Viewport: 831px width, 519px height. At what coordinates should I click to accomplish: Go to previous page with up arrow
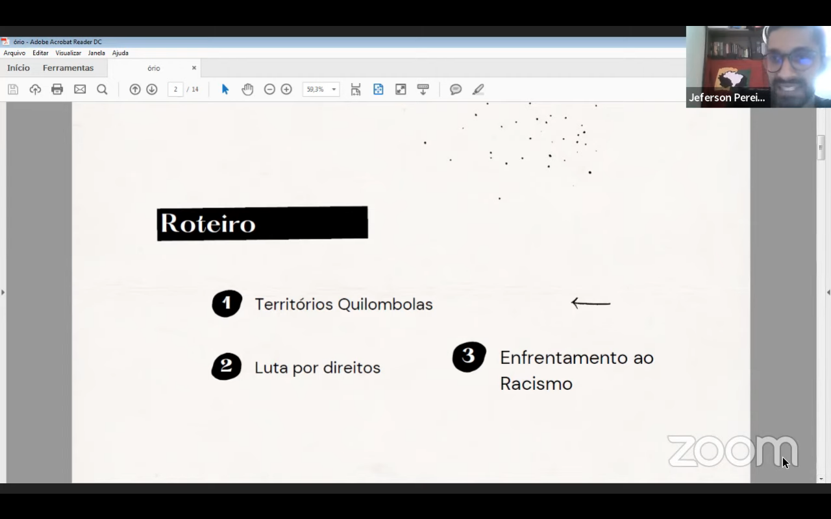[135, 90]
